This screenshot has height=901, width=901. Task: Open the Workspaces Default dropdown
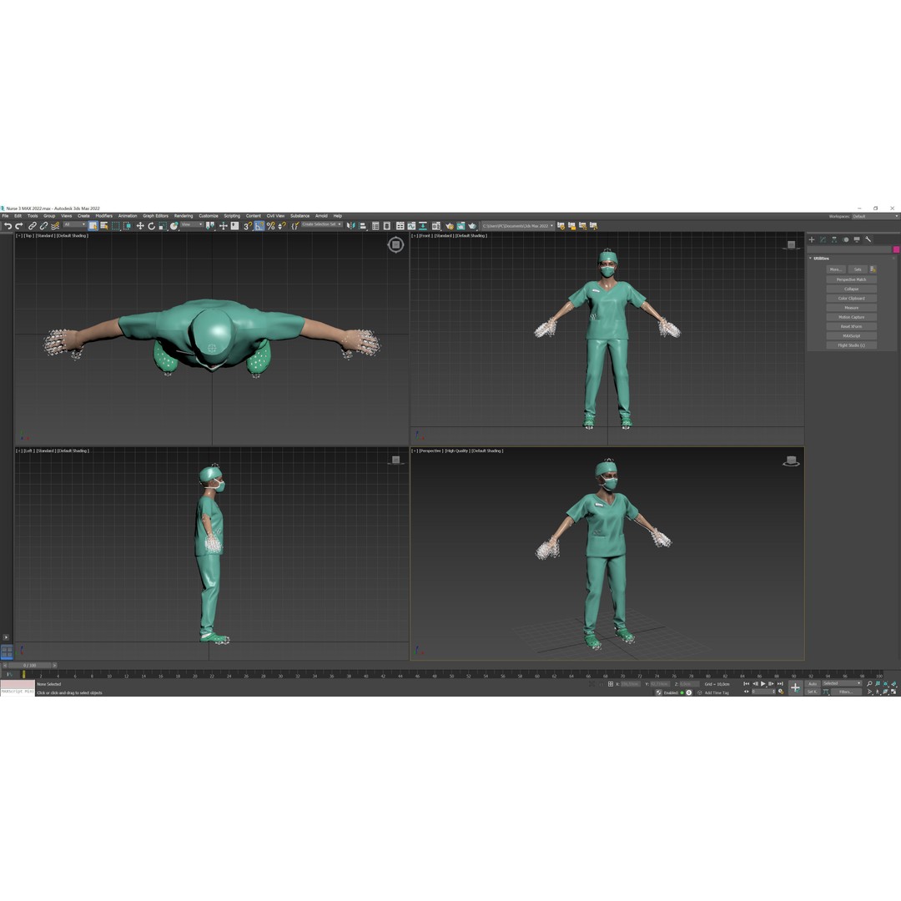point(874,216)
